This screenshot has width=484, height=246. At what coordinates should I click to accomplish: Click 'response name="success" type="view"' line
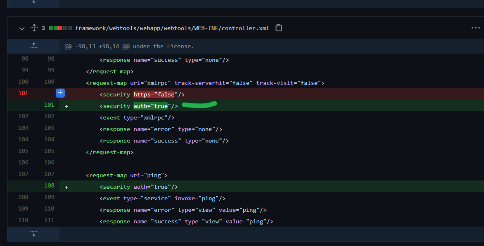pyautogui.click(x=186, y=221)
